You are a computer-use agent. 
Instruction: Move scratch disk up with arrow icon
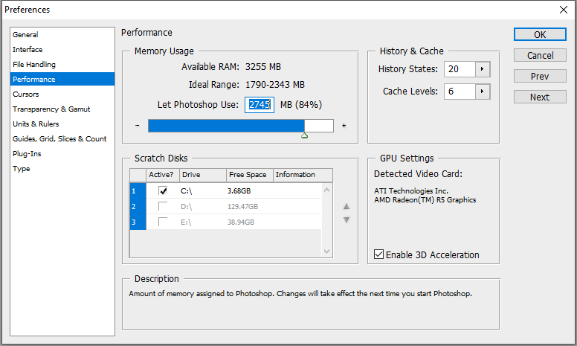click(x=346, y=207)
